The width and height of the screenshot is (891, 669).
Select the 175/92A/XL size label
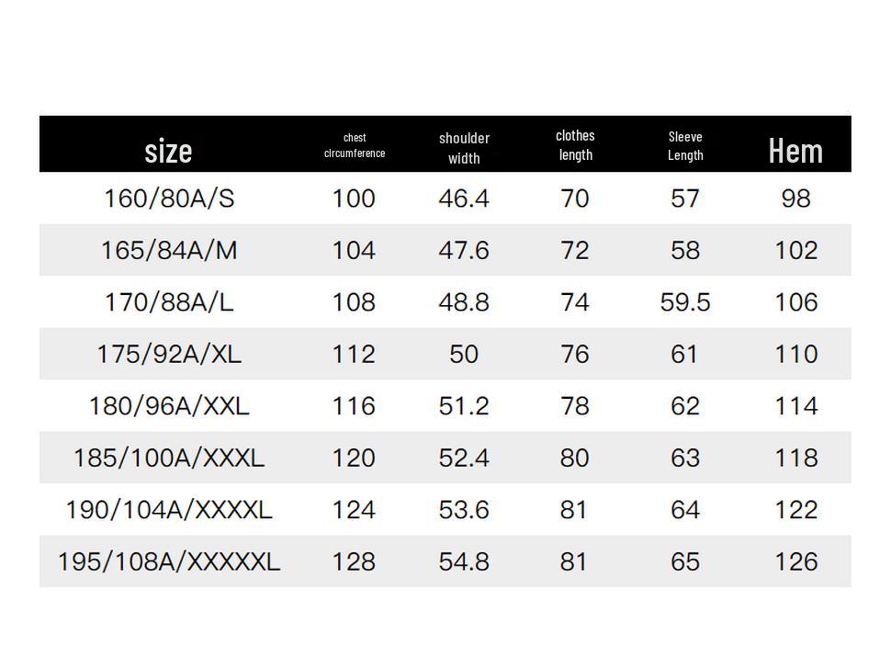[x=169, y=355]
